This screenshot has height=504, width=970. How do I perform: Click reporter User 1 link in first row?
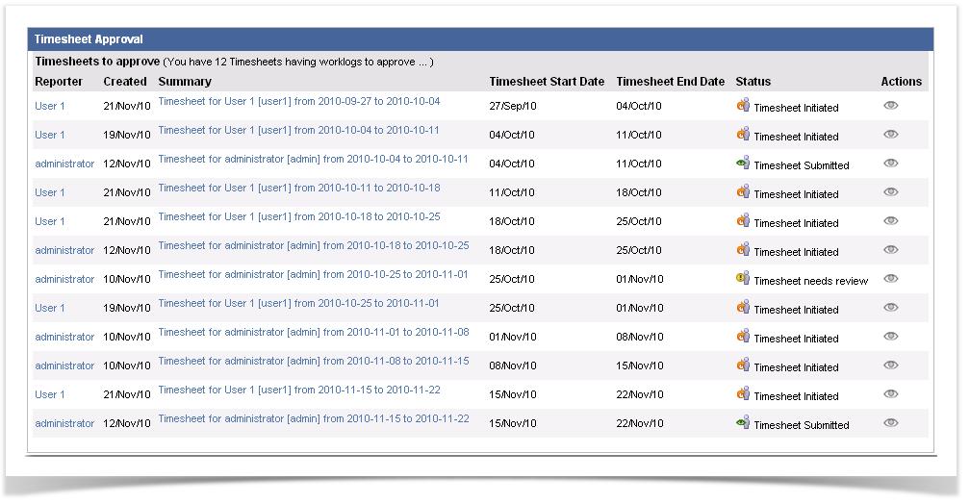(x=50, y=107)
